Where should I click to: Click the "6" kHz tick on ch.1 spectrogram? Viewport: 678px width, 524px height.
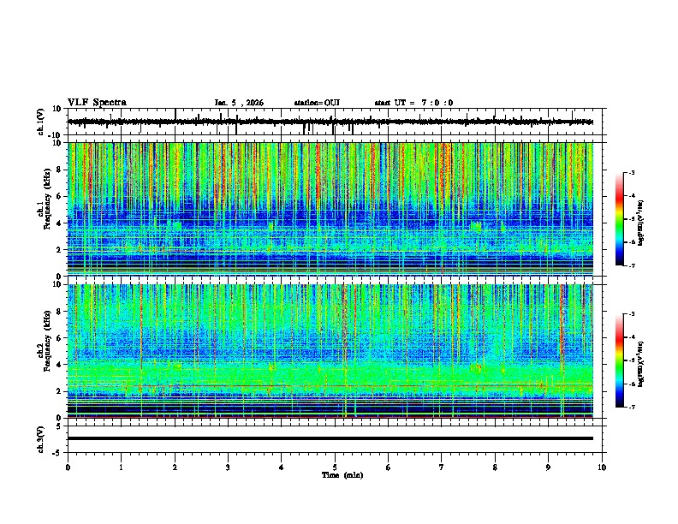(59, 196)
